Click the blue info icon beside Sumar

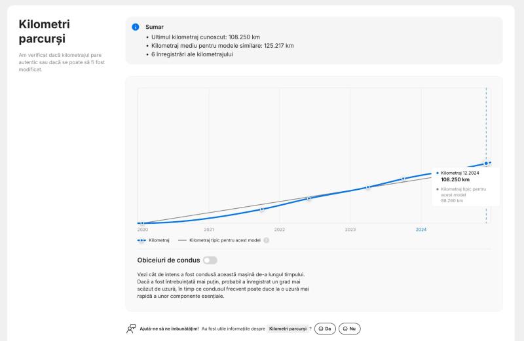(x=136, y=27)
